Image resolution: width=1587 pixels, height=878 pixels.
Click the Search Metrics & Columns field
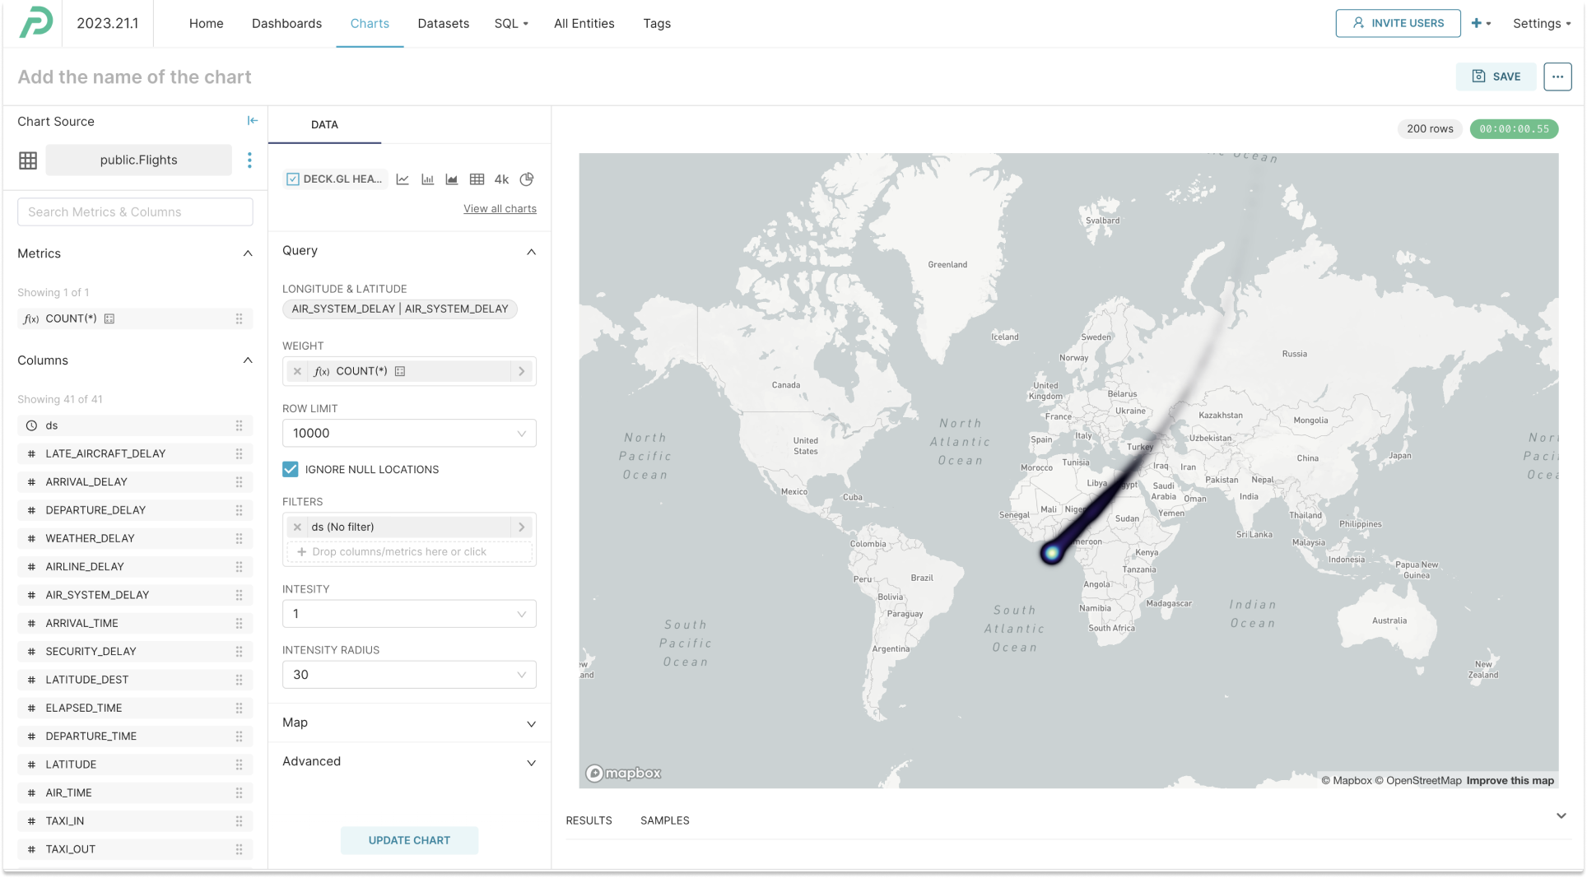(135, 211)
